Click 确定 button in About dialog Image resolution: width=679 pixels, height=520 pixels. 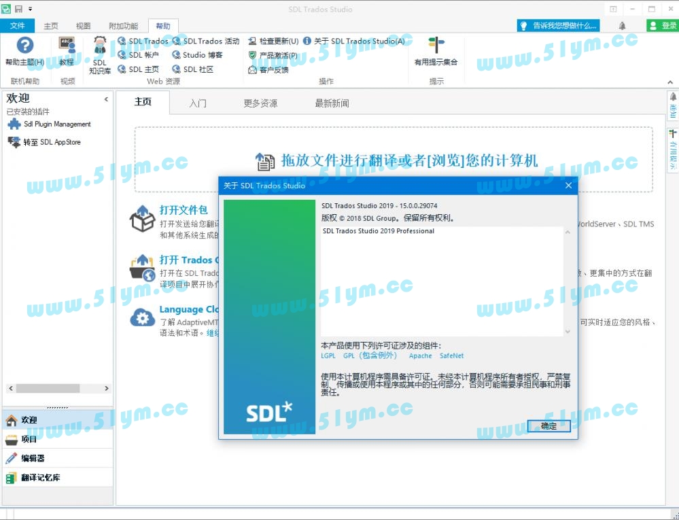[x=549, y=426]
